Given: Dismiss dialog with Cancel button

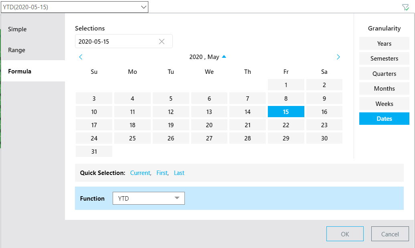Looking at the screenshot, I should (x=390, y=234).
